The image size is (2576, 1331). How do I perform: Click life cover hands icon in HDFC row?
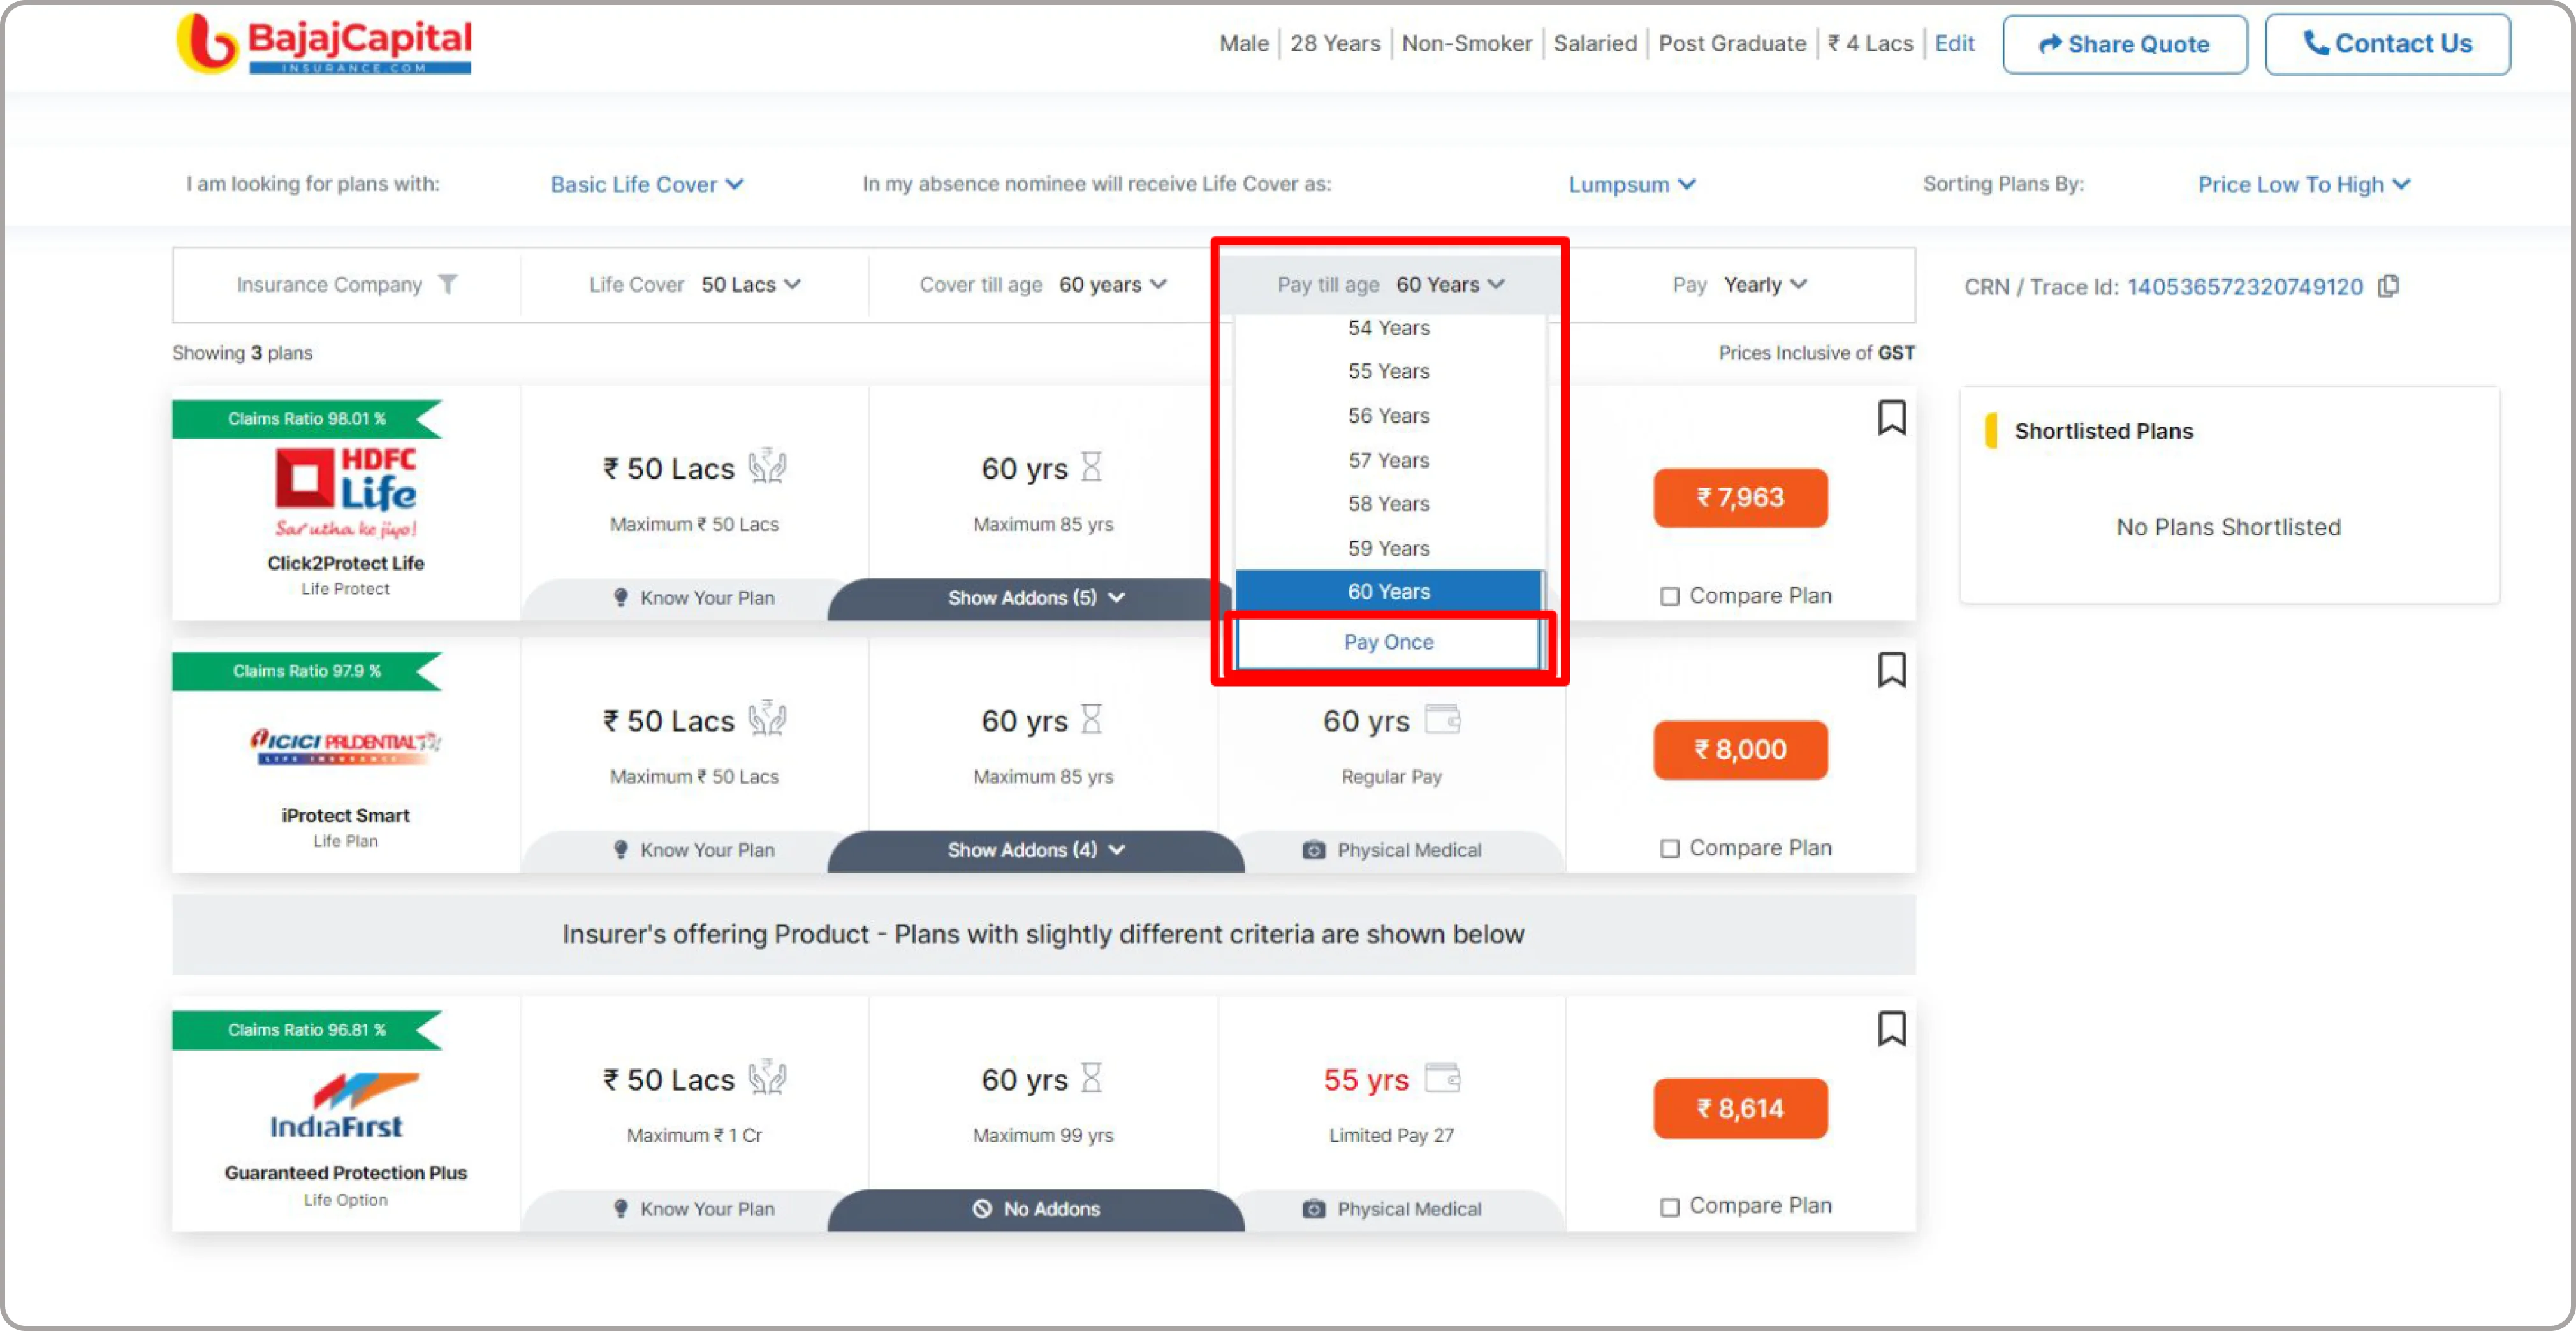coord(767,466)
